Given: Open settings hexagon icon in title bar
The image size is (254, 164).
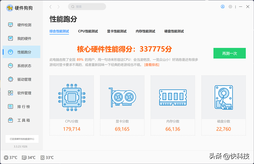Looking at the screenshot, I should pos(231,7).
